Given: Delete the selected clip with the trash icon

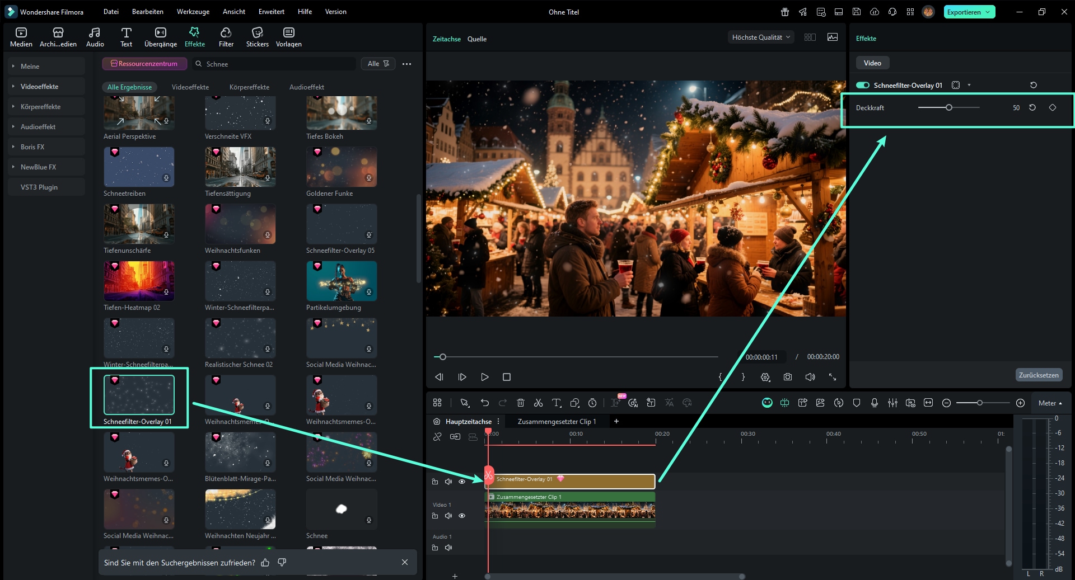Looking at the screenshot, I should (x=520, y=403).
